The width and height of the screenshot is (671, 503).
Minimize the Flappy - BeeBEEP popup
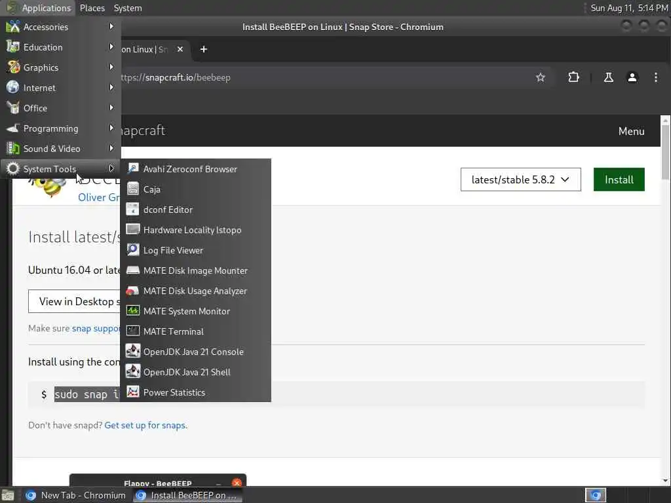pyautogui.click(x=219, y=483)
